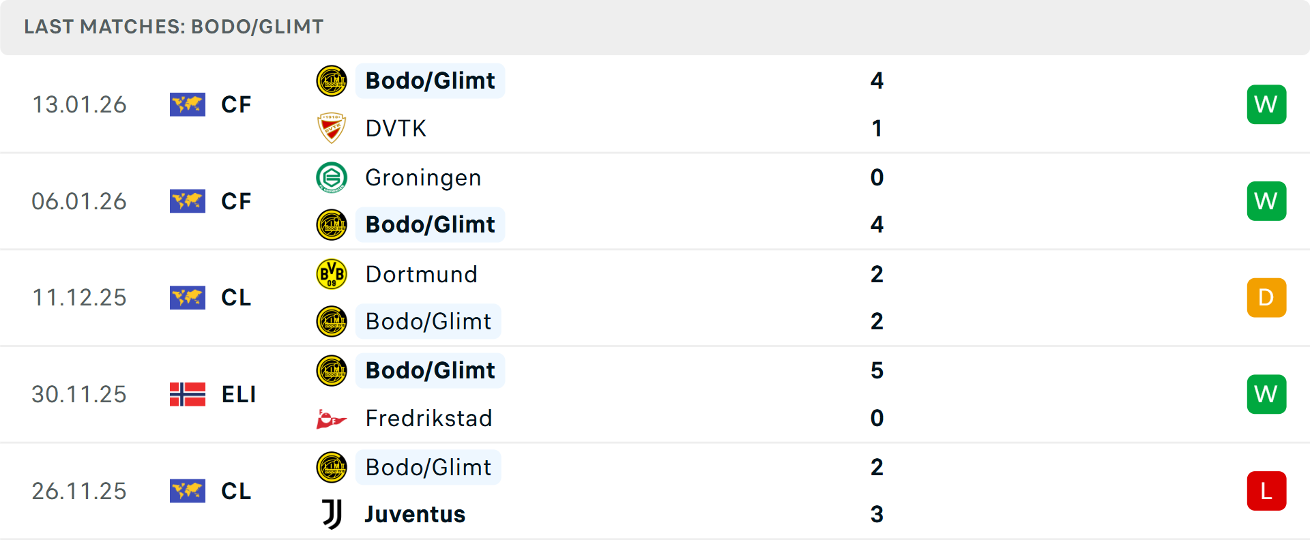Click the W badge for 06.01.26 match
Screen dimensions: 1310x540
click(1266, 201)
